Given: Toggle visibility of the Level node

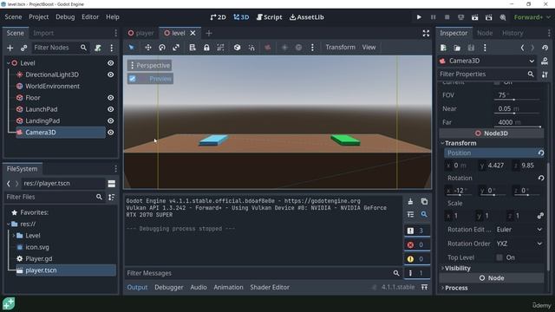Looking at the screenshot, I should [111, 63].
